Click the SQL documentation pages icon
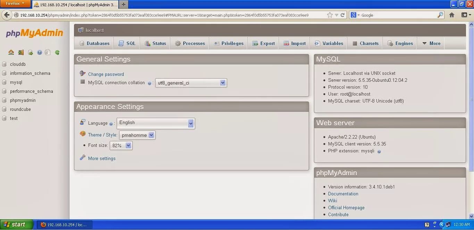The height and width of the screenshot is (230, 474). [x=48, y=53]
